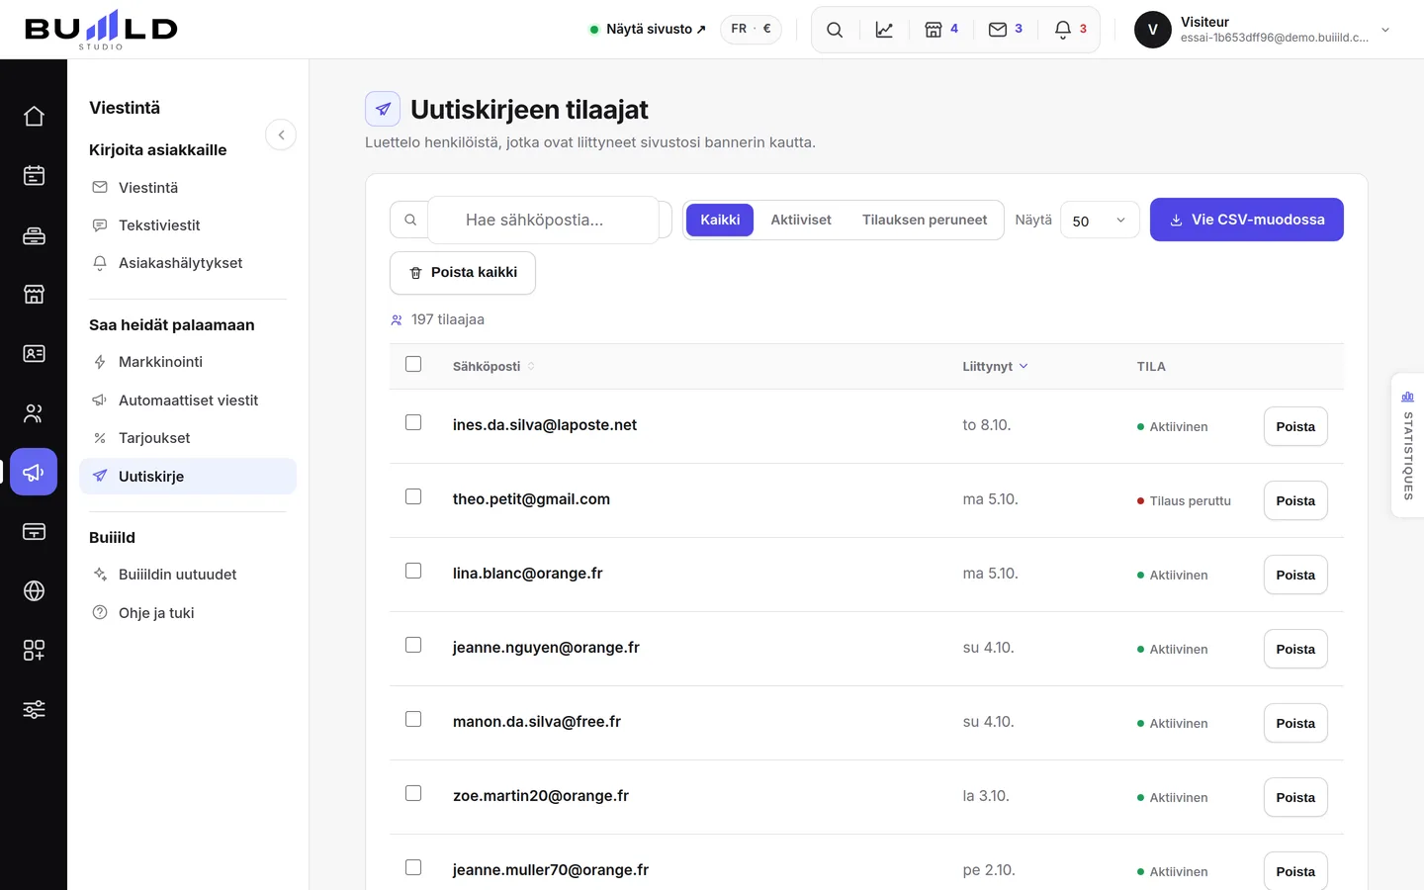Click the 197 tilaajaa count text
The height and width of the screenshot is (890, 1424).
point(448,319)
